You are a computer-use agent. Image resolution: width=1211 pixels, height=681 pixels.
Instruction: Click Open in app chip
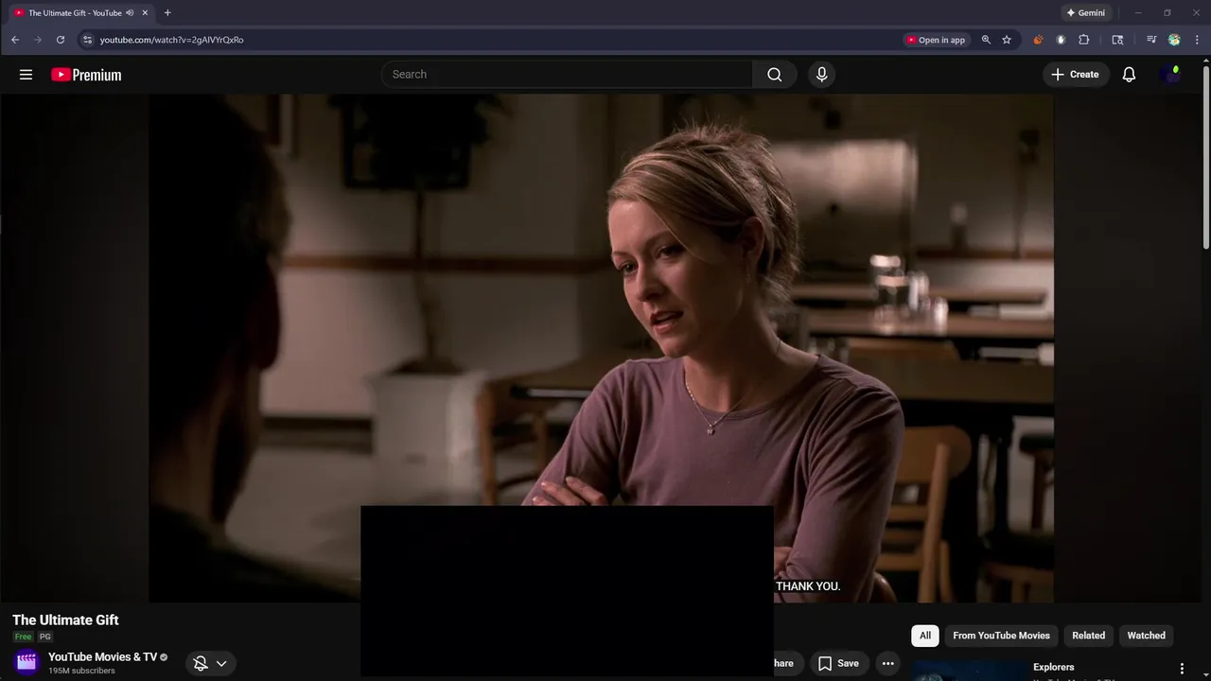coord(936,40)
